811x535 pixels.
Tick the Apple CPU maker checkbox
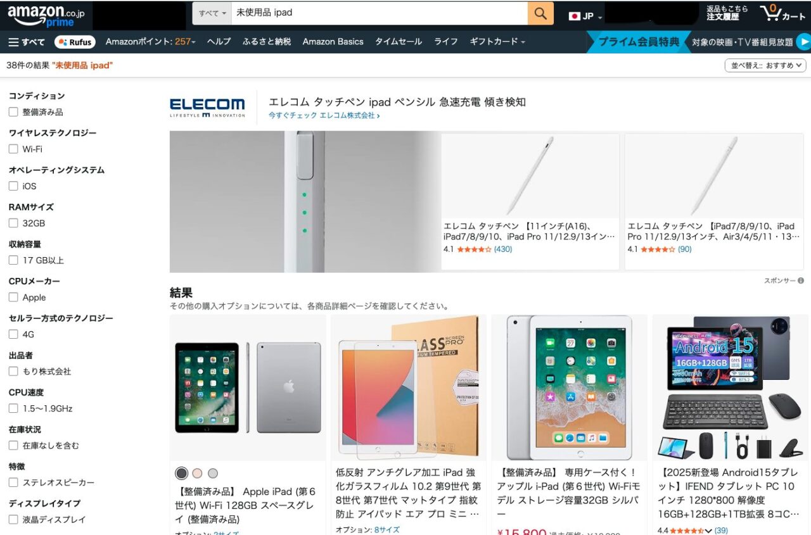(x=13, y=297)
